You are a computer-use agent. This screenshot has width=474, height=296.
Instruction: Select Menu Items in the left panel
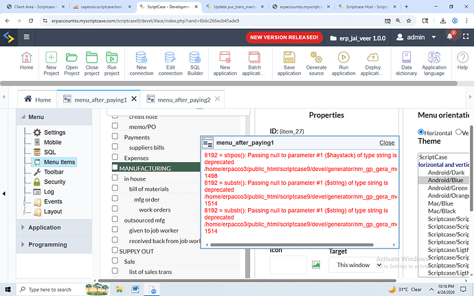coord(58,162)
